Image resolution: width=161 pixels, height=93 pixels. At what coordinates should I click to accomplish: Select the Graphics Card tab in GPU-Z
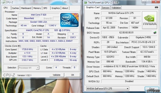[93, 7]
